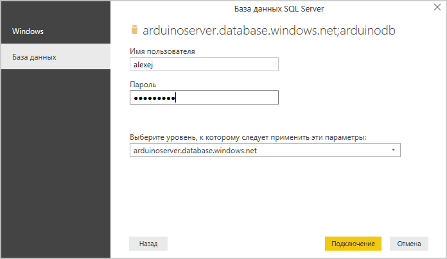
Task: Cancel the dialog with Отмена
Action: (409, 244)
